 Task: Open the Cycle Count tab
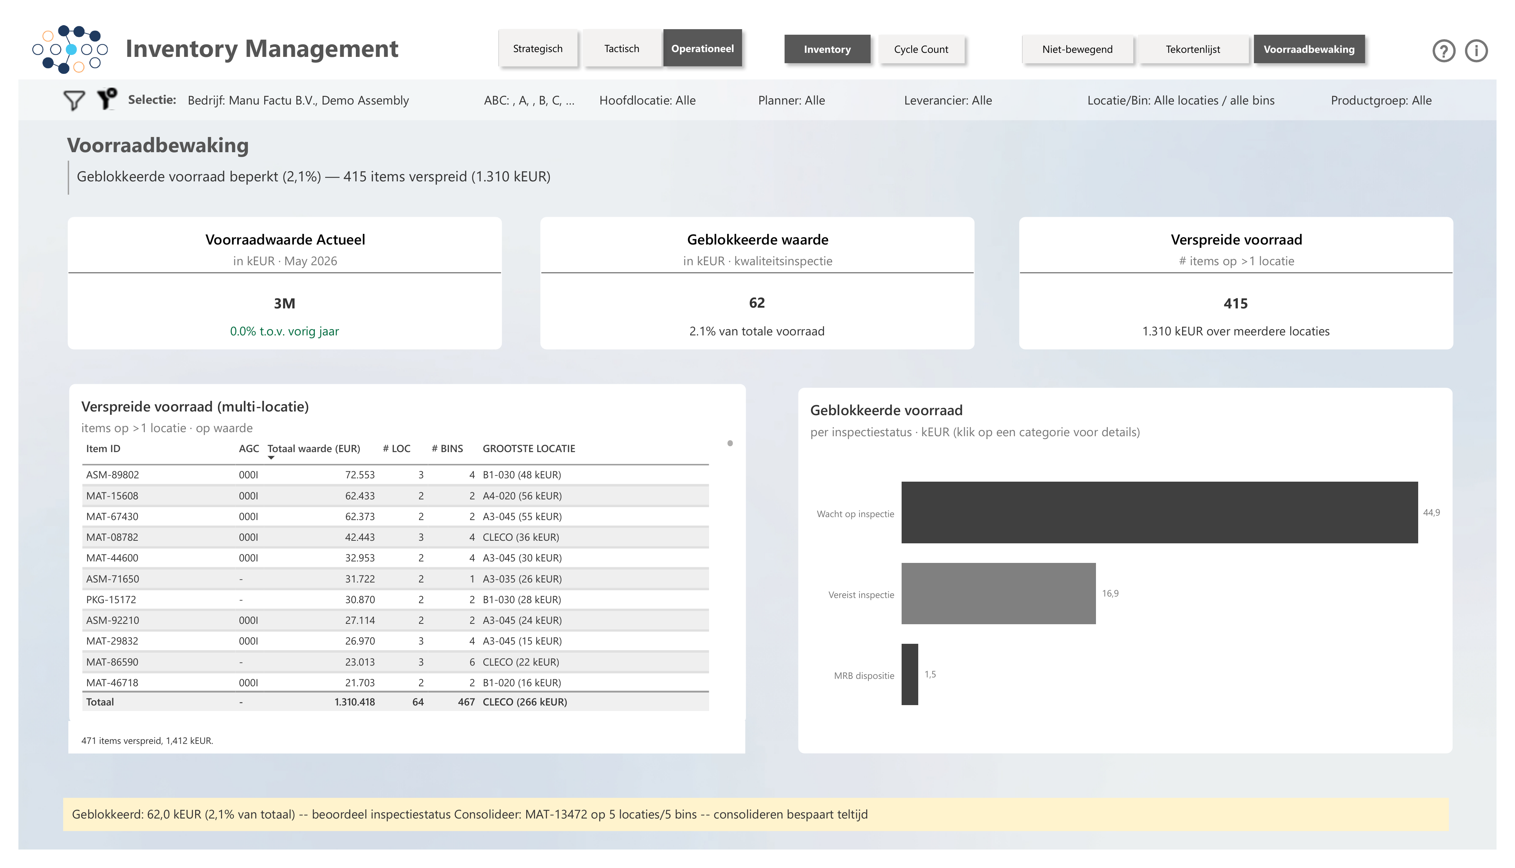pos(921,49)
